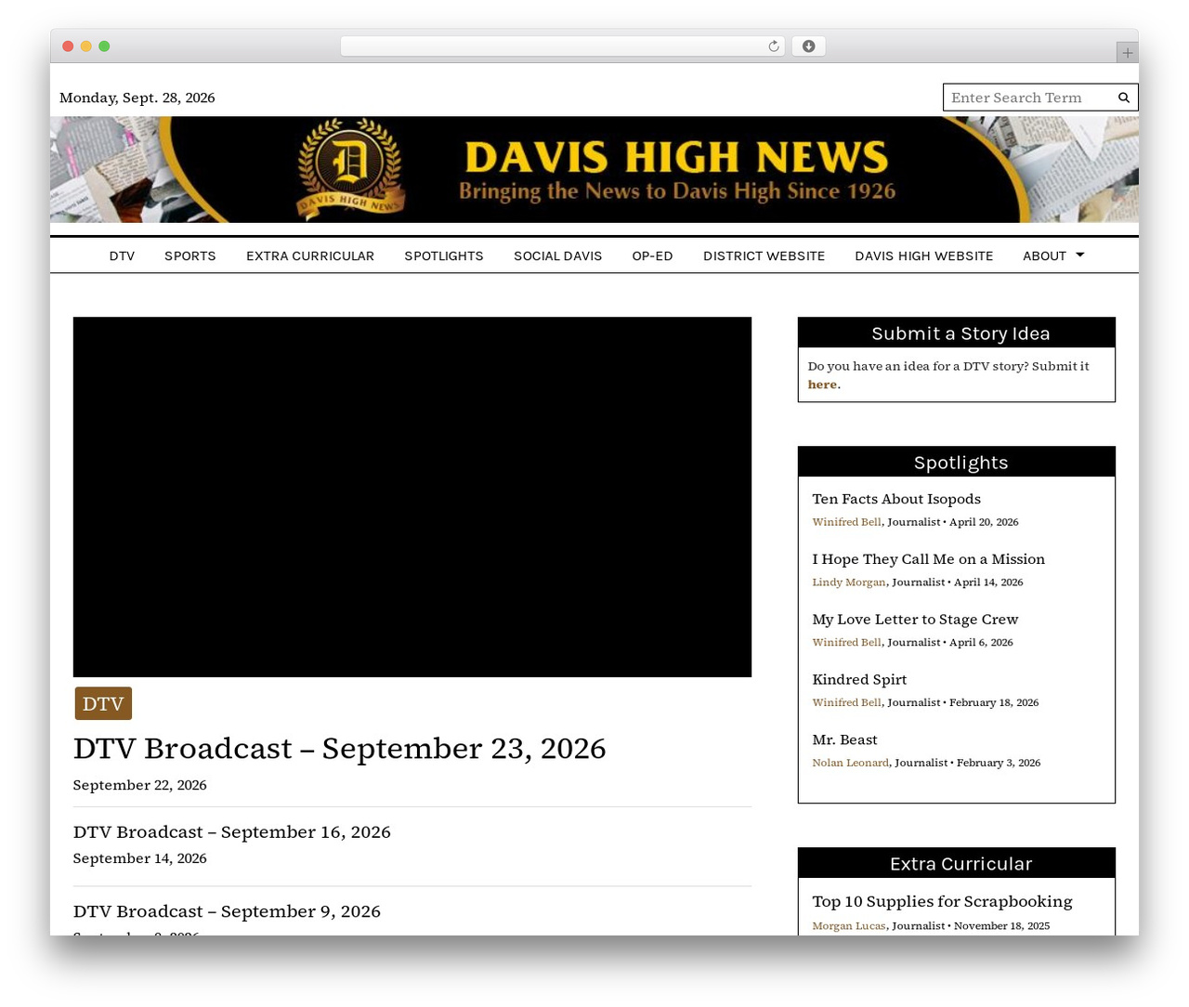1189x1007 pixels.
Task: Open the Mr. Beast article
Action: point(844,740)
